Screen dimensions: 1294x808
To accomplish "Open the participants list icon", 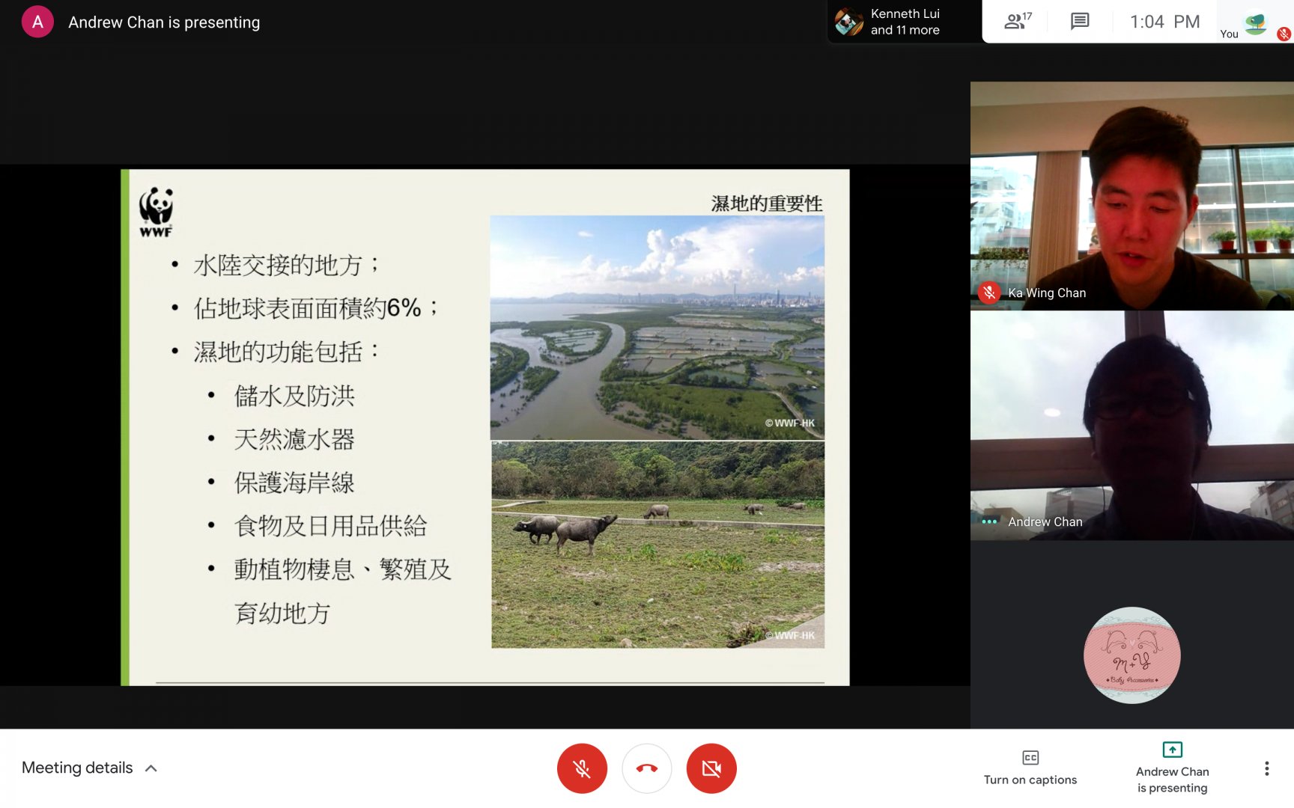I will (x=1017, y=21).
